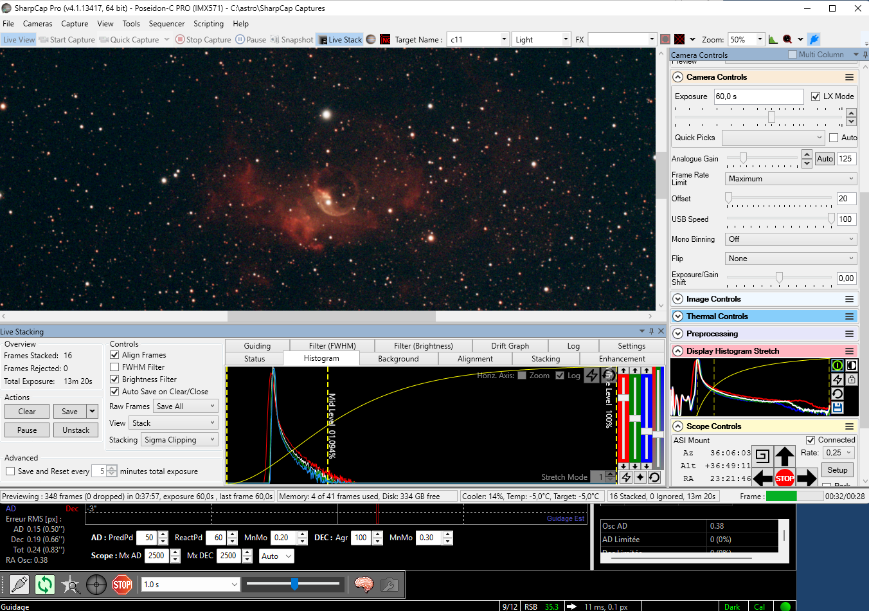Viewport: 869px width, 611px height.
Task: Open the Scripting menu
Action: click(x=208, y=24)
